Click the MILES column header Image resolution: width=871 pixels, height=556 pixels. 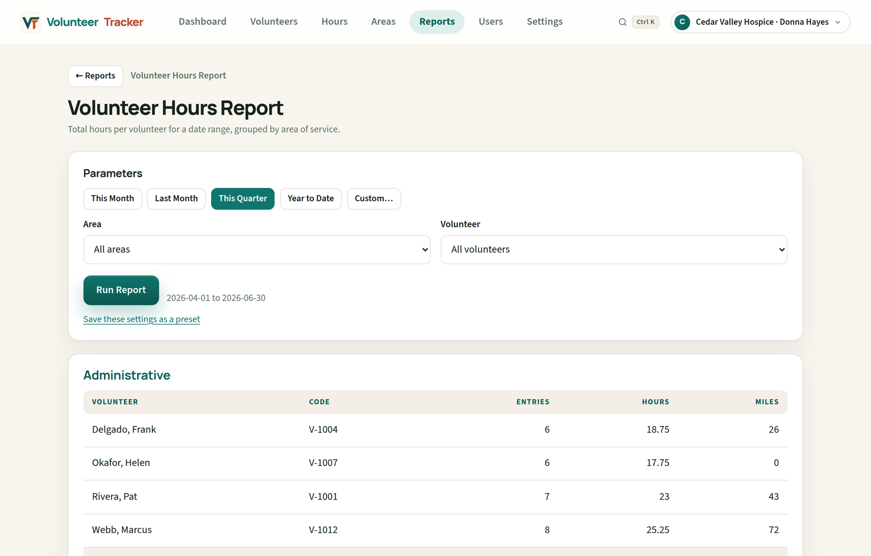point(767,402)
